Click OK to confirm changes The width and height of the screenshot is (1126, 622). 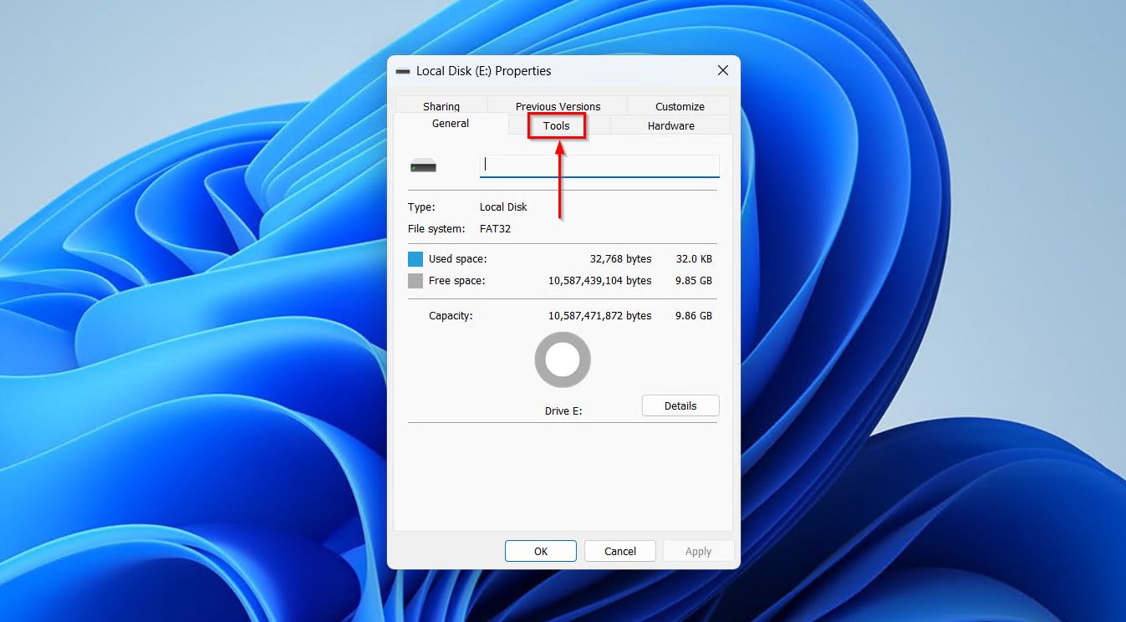click(540, 551)
